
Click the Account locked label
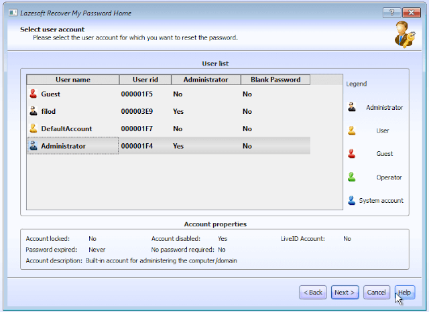pos(48,238)
